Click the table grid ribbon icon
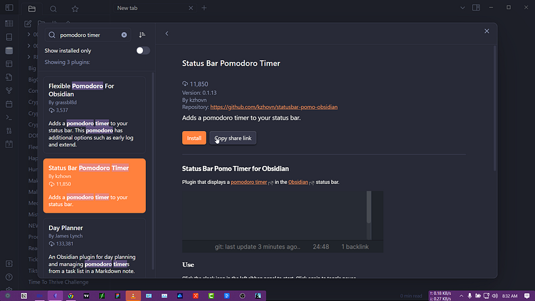 (x=9, y=23)
